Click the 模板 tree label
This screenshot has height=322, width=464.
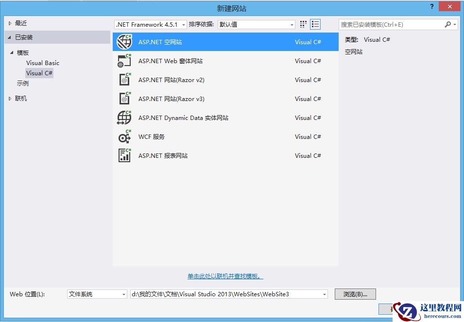pos(23,52)
